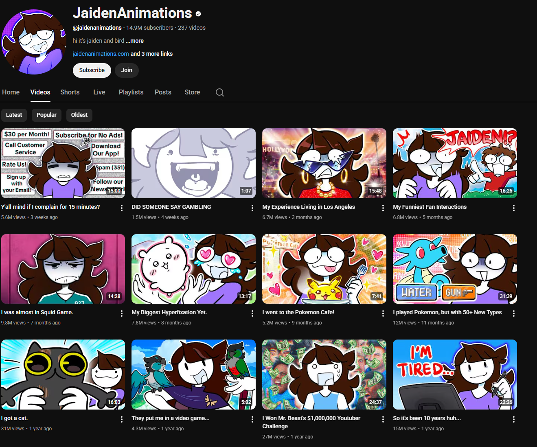Open title 'I played Pokemon, but with 50+ New Types'
This screenshot has height=447, width=537.
(x=447, y=312)
